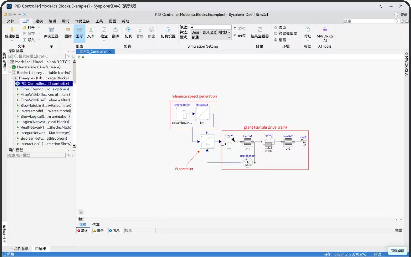Switch to 文本 (Text) view
The width and height of the screenshot is (411, 257).
coord(91,33)
